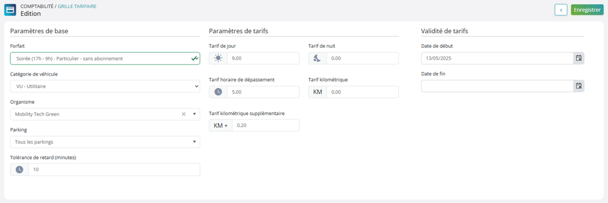The height and width of the screenshot is (203, 608).
Task: Click into the Tolérance de retard minutes field
Action: tap(114, 170)
